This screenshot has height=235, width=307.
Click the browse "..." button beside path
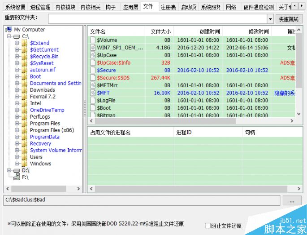pos(292,201)
